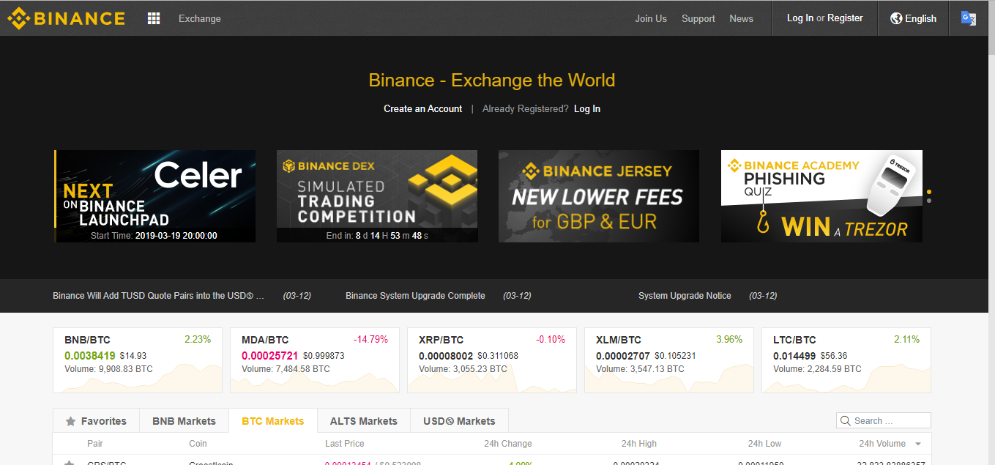The image size is (995, 465).
Task: Open the Exchange menu
Action: coord(200,18)
